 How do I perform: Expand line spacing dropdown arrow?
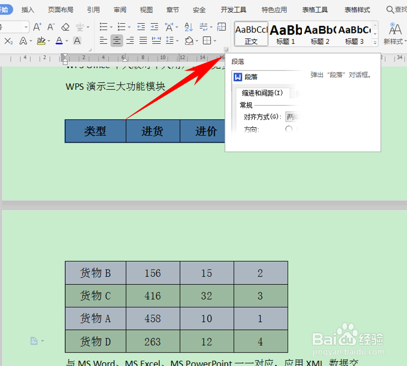[177, 41]
